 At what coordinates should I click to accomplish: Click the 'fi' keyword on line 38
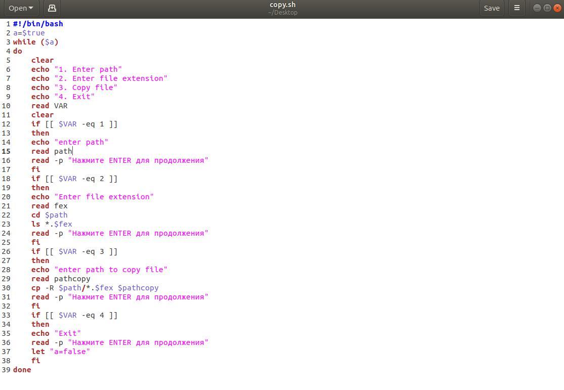[x=35, y=361]
